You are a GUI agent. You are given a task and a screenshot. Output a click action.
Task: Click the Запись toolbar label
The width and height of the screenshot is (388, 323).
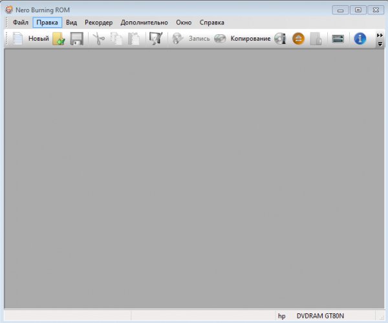tap(199, 39)
